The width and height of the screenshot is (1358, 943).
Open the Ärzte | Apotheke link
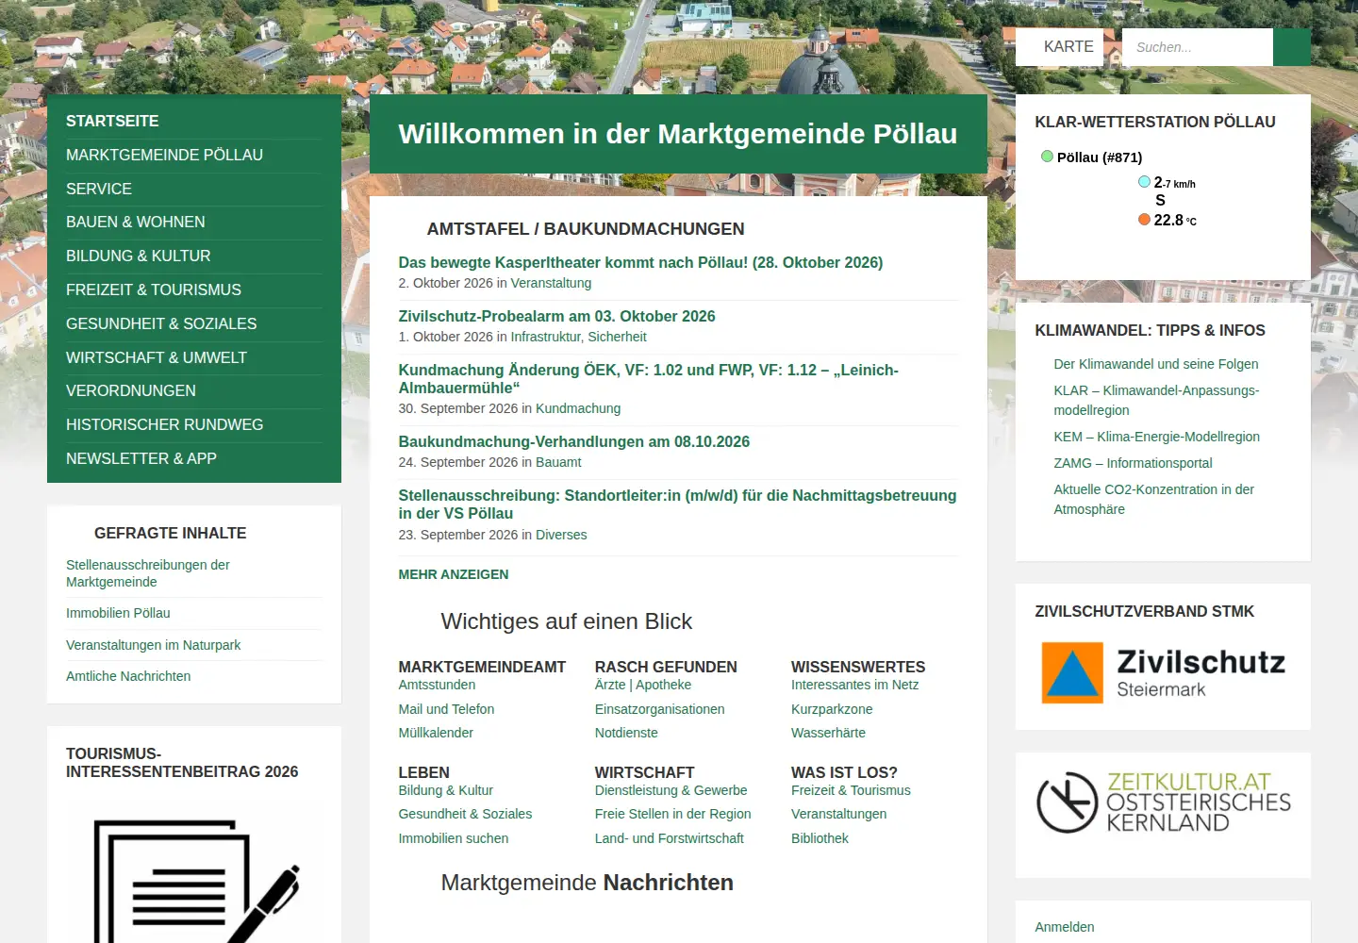pyautogui.click(x=643, y=685)
